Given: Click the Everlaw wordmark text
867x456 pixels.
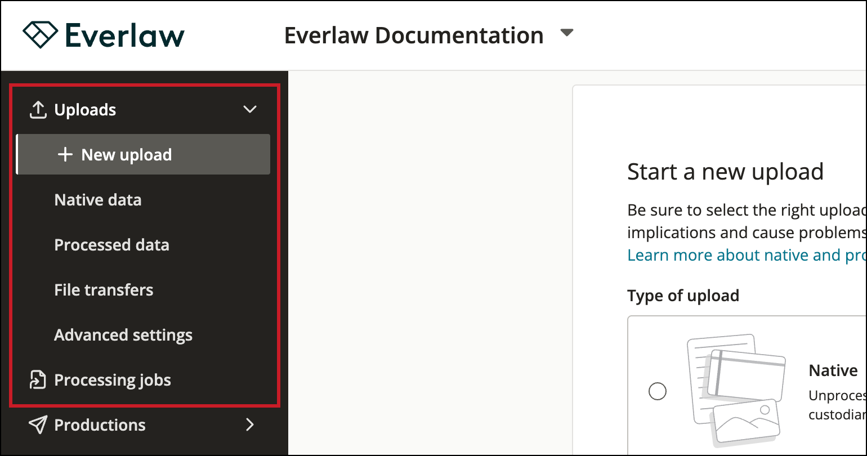Looking at the screenshot, I should pyautogui.click(x=125, y=35).
